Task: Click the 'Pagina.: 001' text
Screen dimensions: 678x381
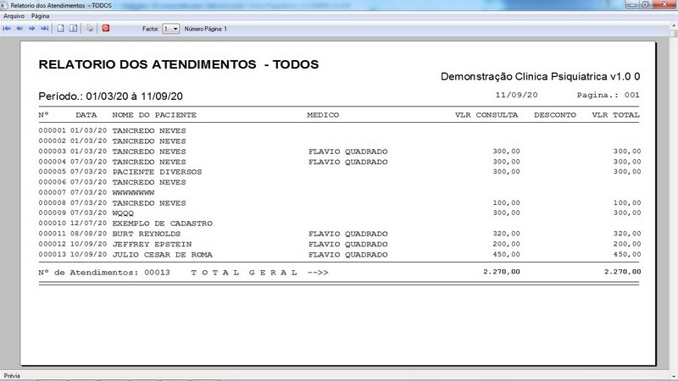Action: click(608, 95)
